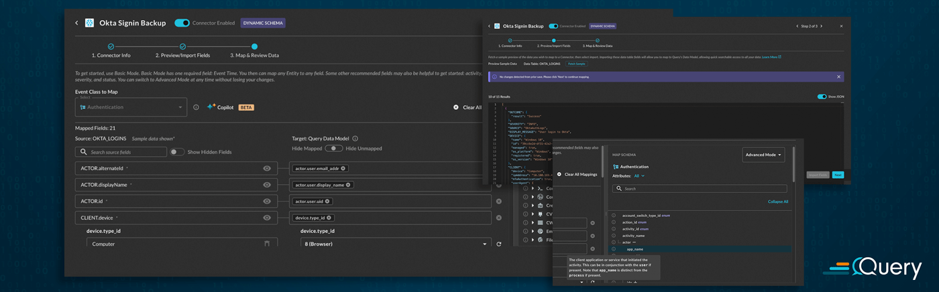Focus the Search source fields box

pyautogui.click(x=121, y=152)
